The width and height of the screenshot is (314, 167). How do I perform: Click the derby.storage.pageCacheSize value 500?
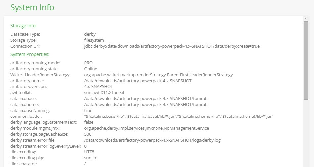click(88, 134)
